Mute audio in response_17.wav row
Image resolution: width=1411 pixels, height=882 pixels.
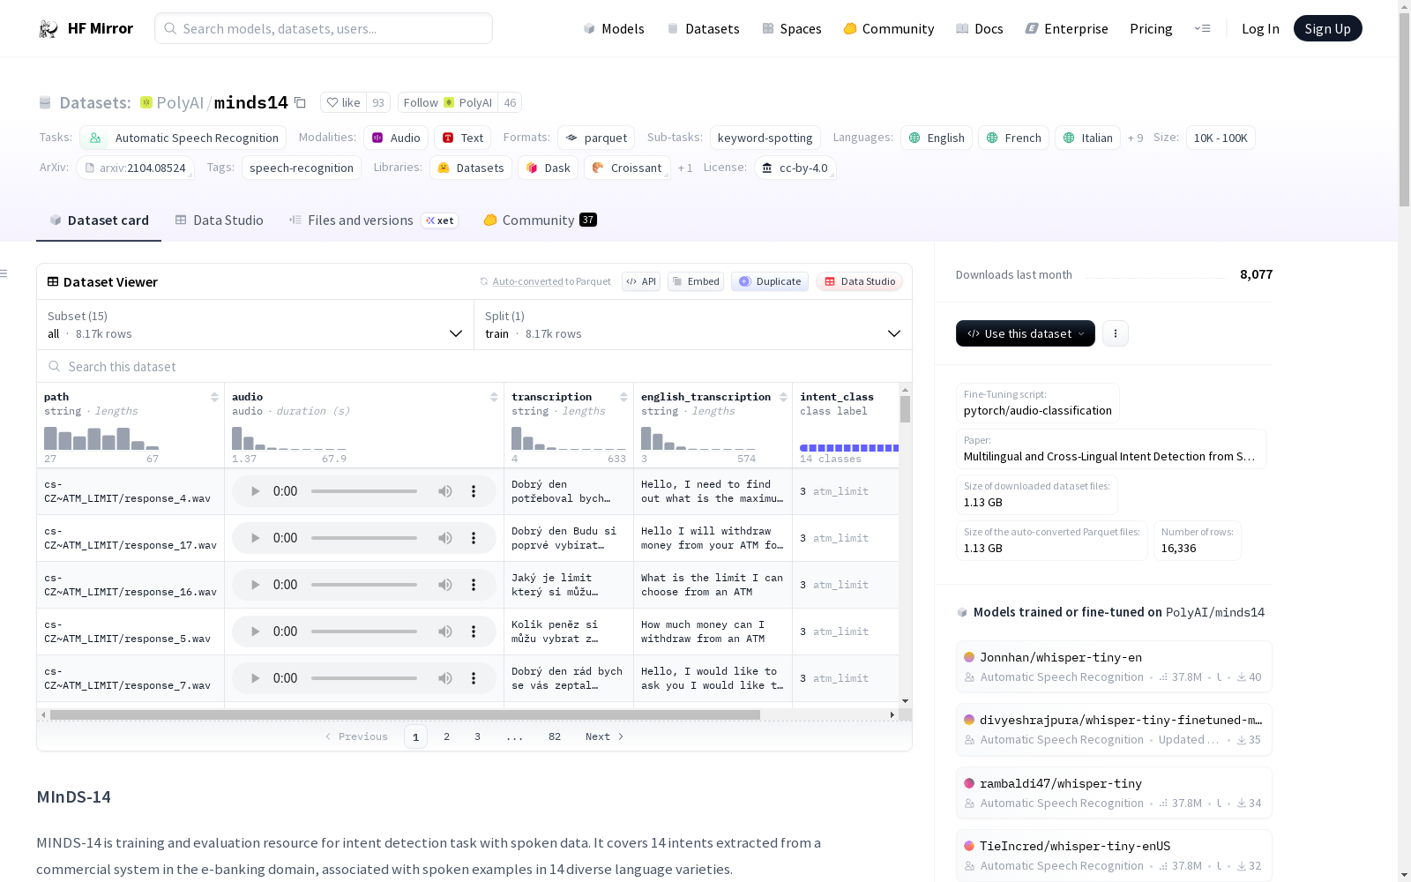(445, 538)
